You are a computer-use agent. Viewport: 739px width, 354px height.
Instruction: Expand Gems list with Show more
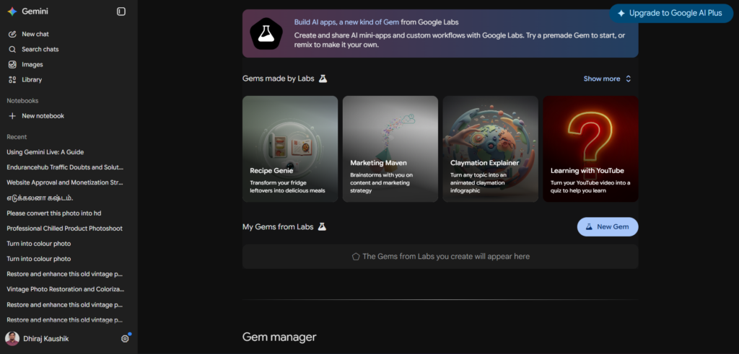pos(607,79)
